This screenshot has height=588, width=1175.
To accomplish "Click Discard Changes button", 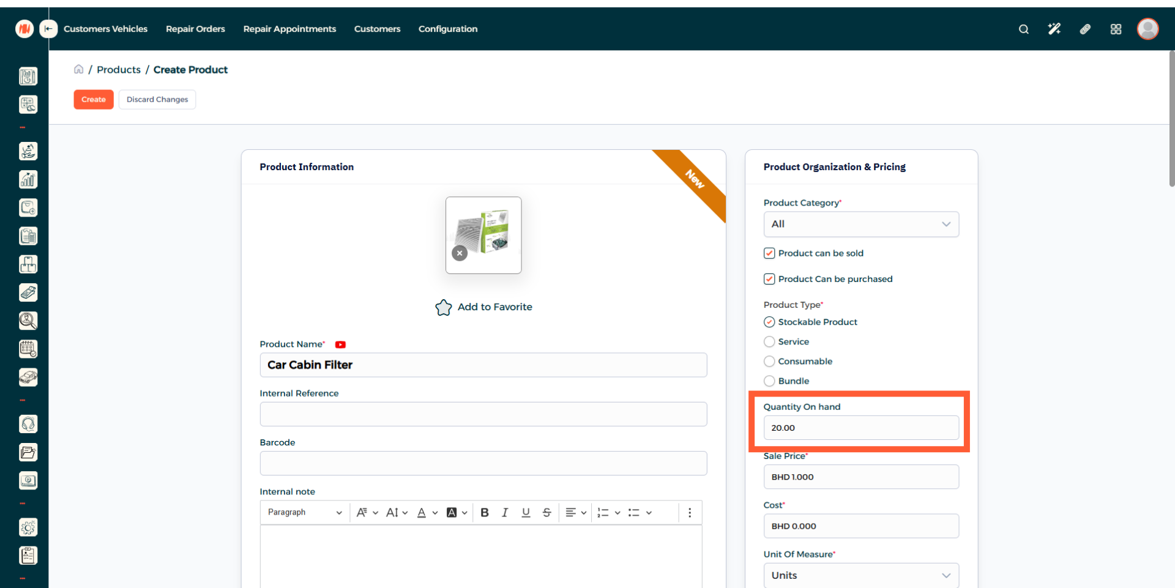I will pyautogui.click(x=157, y=100).
